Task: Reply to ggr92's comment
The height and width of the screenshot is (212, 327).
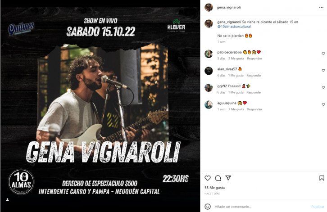Action: pos(254,92)
